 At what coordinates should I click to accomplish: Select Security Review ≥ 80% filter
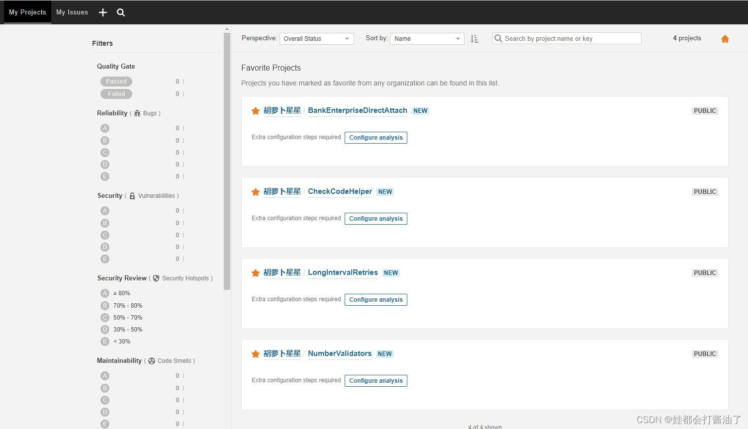pyautogui.click(x=115, y=293)
